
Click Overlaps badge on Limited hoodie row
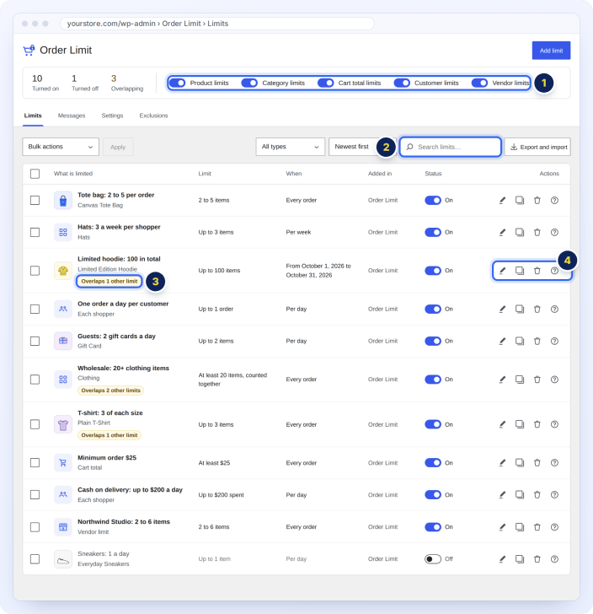[x=110, y=282]
